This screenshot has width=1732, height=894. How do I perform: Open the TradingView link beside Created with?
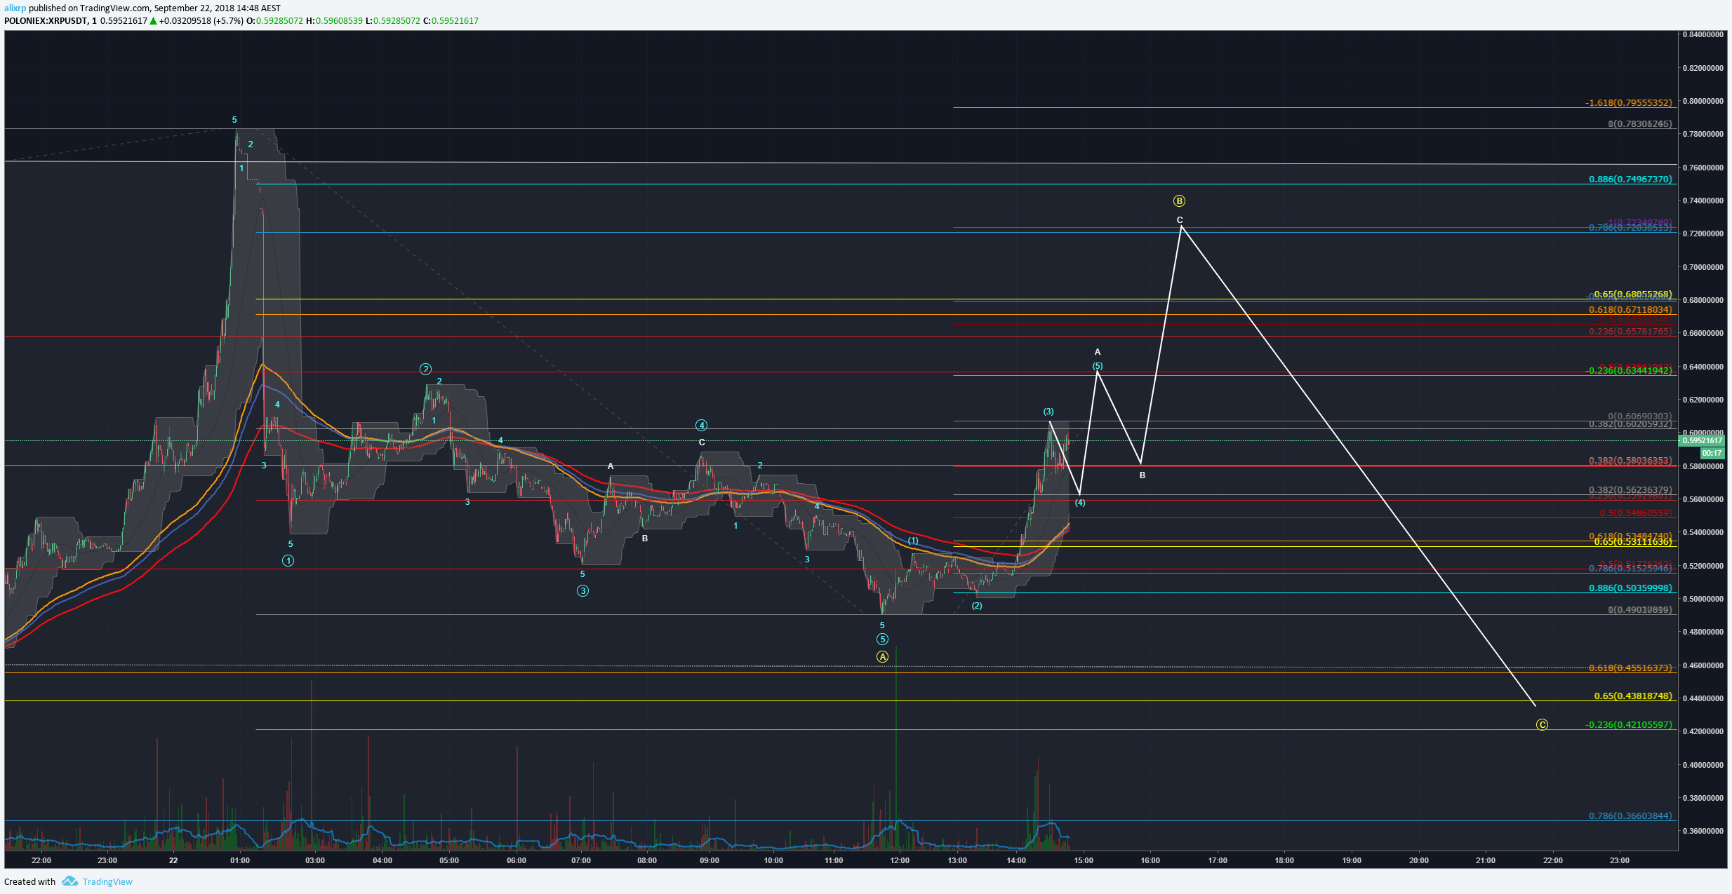point(107,882)
